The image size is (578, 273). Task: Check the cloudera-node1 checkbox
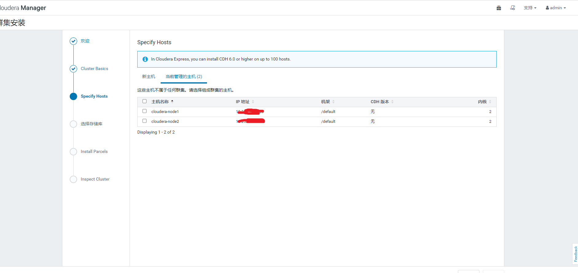145,111
